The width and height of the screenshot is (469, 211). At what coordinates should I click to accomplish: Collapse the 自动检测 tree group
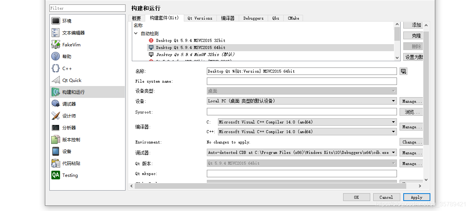[136, 33]
